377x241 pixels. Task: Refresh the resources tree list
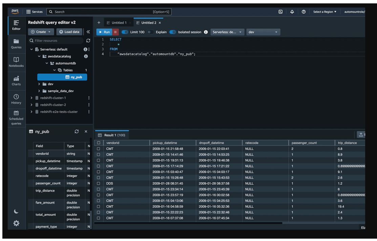(x=88, y=41)
